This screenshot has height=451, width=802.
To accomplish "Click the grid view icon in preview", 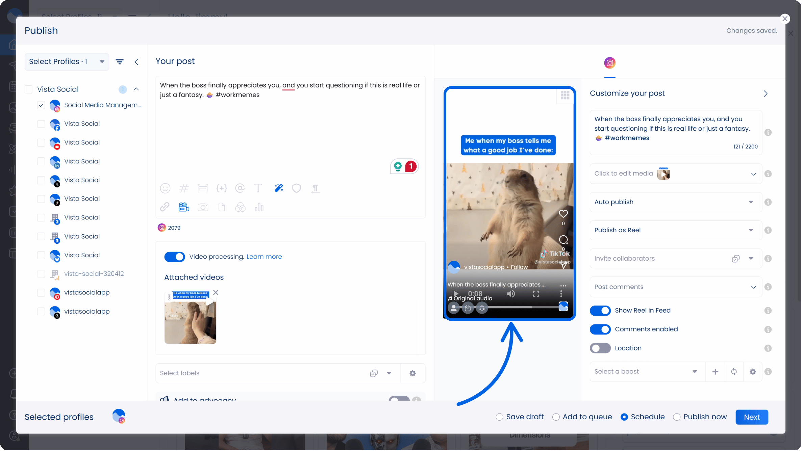I will (565, 96).
